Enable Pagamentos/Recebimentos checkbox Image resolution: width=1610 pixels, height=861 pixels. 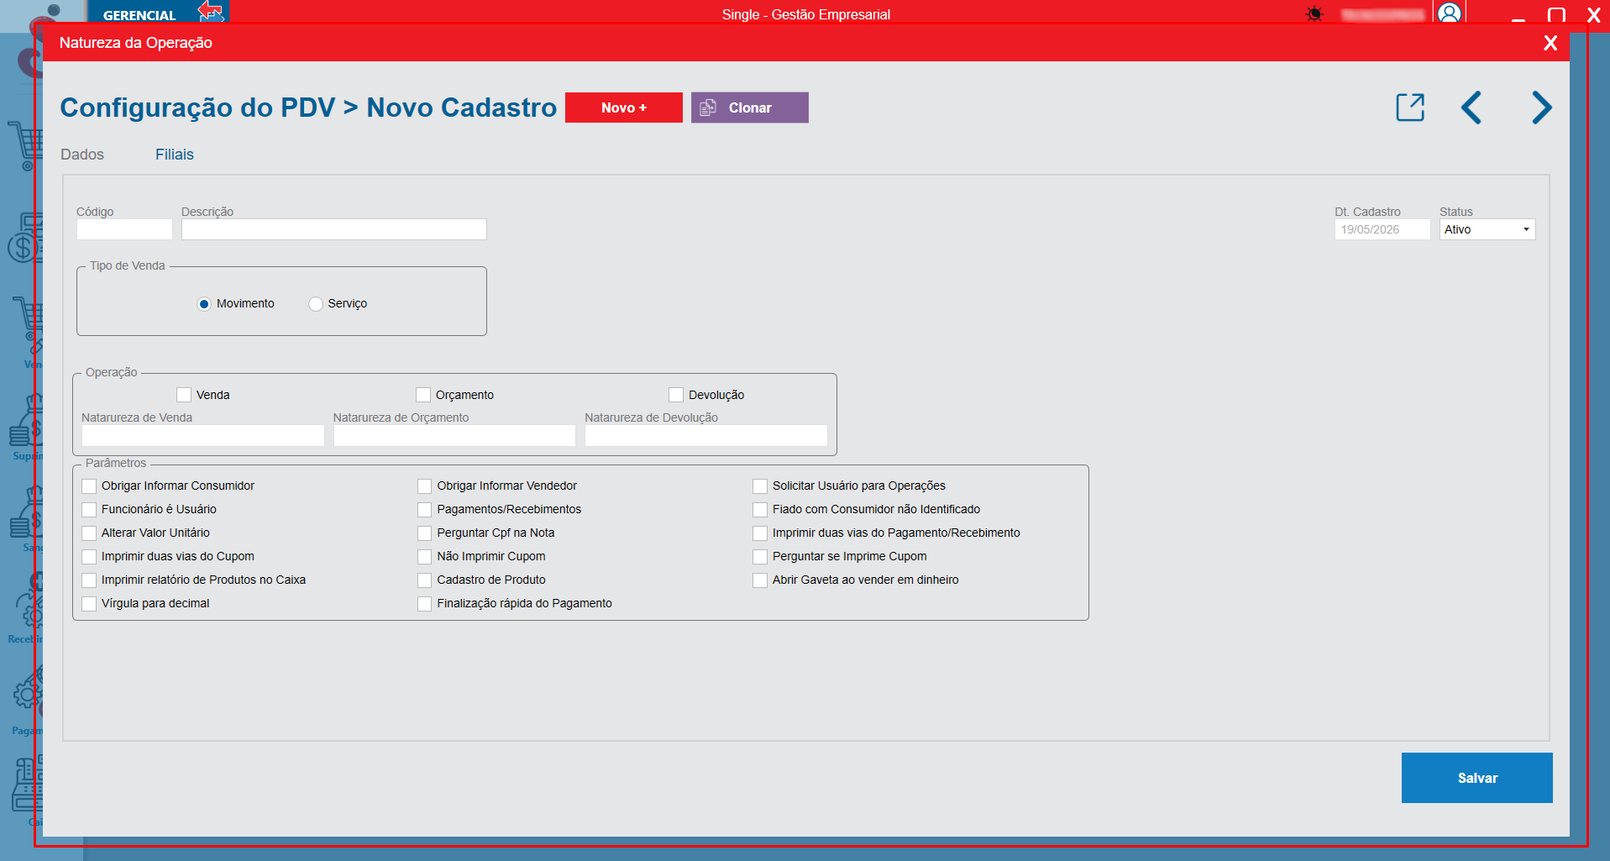tap(424, 510)
